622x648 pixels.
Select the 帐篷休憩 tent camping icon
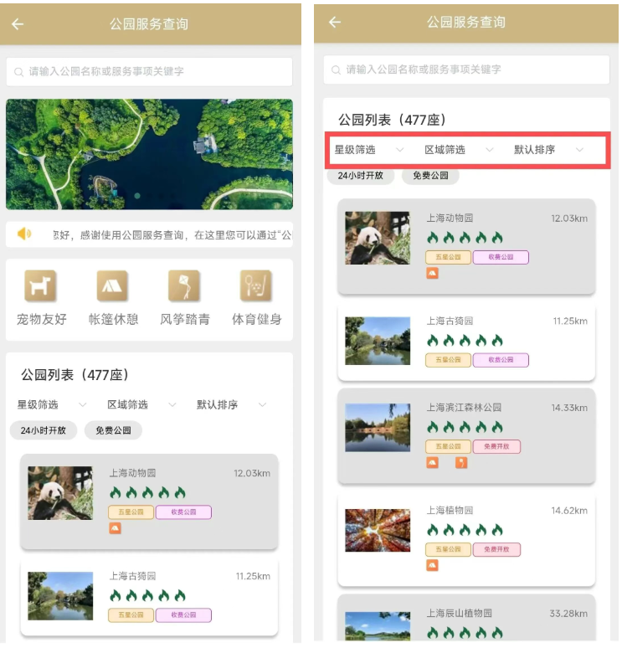pyautogui.click(x=112, y=286)
